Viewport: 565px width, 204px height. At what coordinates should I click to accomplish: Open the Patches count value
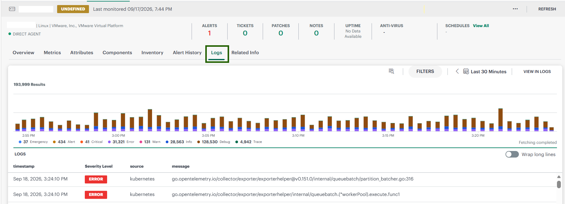[281, 33]
